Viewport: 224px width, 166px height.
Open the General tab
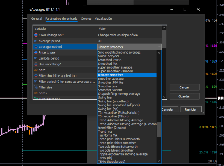pyautogui.click(x=37, y=19)
